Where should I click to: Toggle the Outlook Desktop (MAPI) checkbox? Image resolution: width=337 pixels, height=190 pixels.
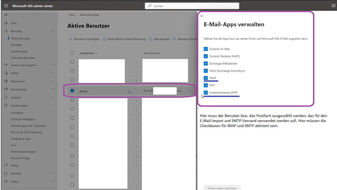pyautogui.click(x=206, y=56)
